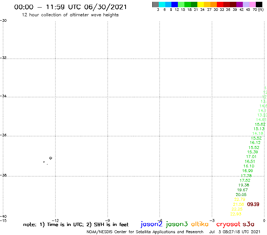Click the black swatch ending the color scale
267x235 pixels.
click(259, 4)
